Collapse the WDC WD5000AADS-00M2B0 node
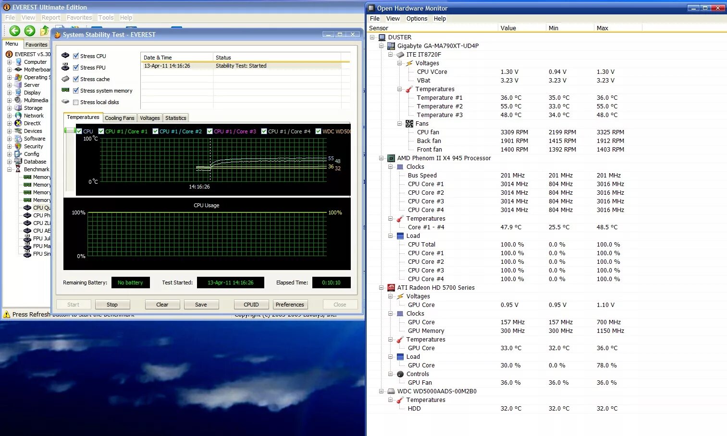 point(382,391)
